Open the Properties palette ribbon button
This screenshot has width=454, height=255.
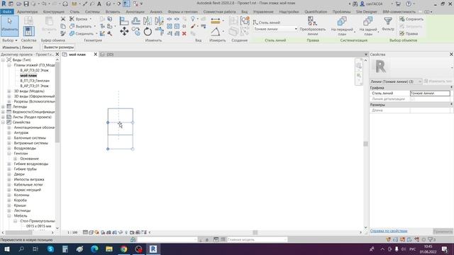point(28,31)
